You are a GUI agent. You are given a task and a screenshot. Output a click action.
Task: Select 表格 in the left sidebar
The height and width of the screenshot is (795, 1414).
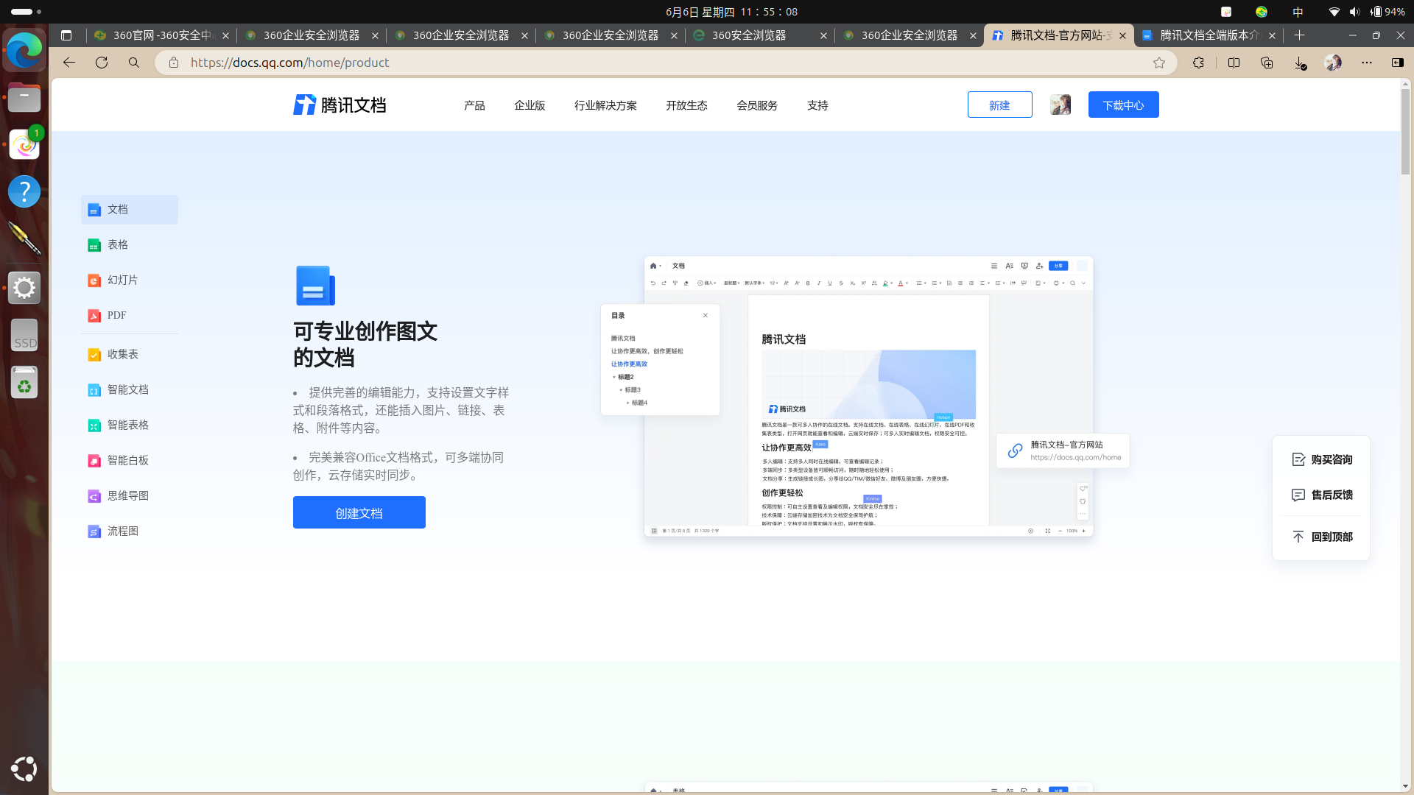click(118, 244)
